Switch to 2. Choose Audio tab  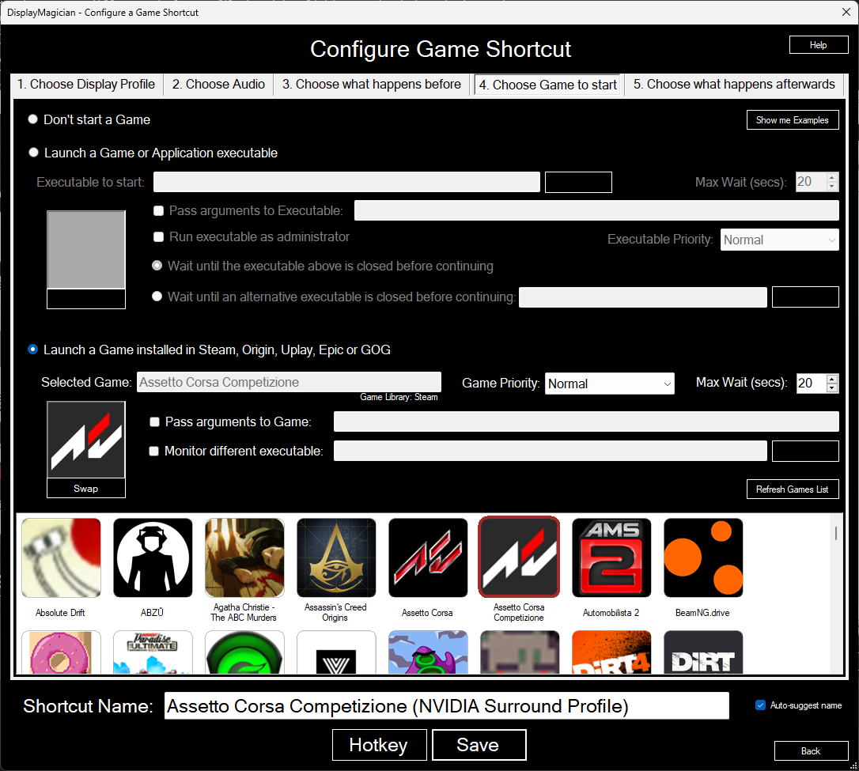pos(218,85)
